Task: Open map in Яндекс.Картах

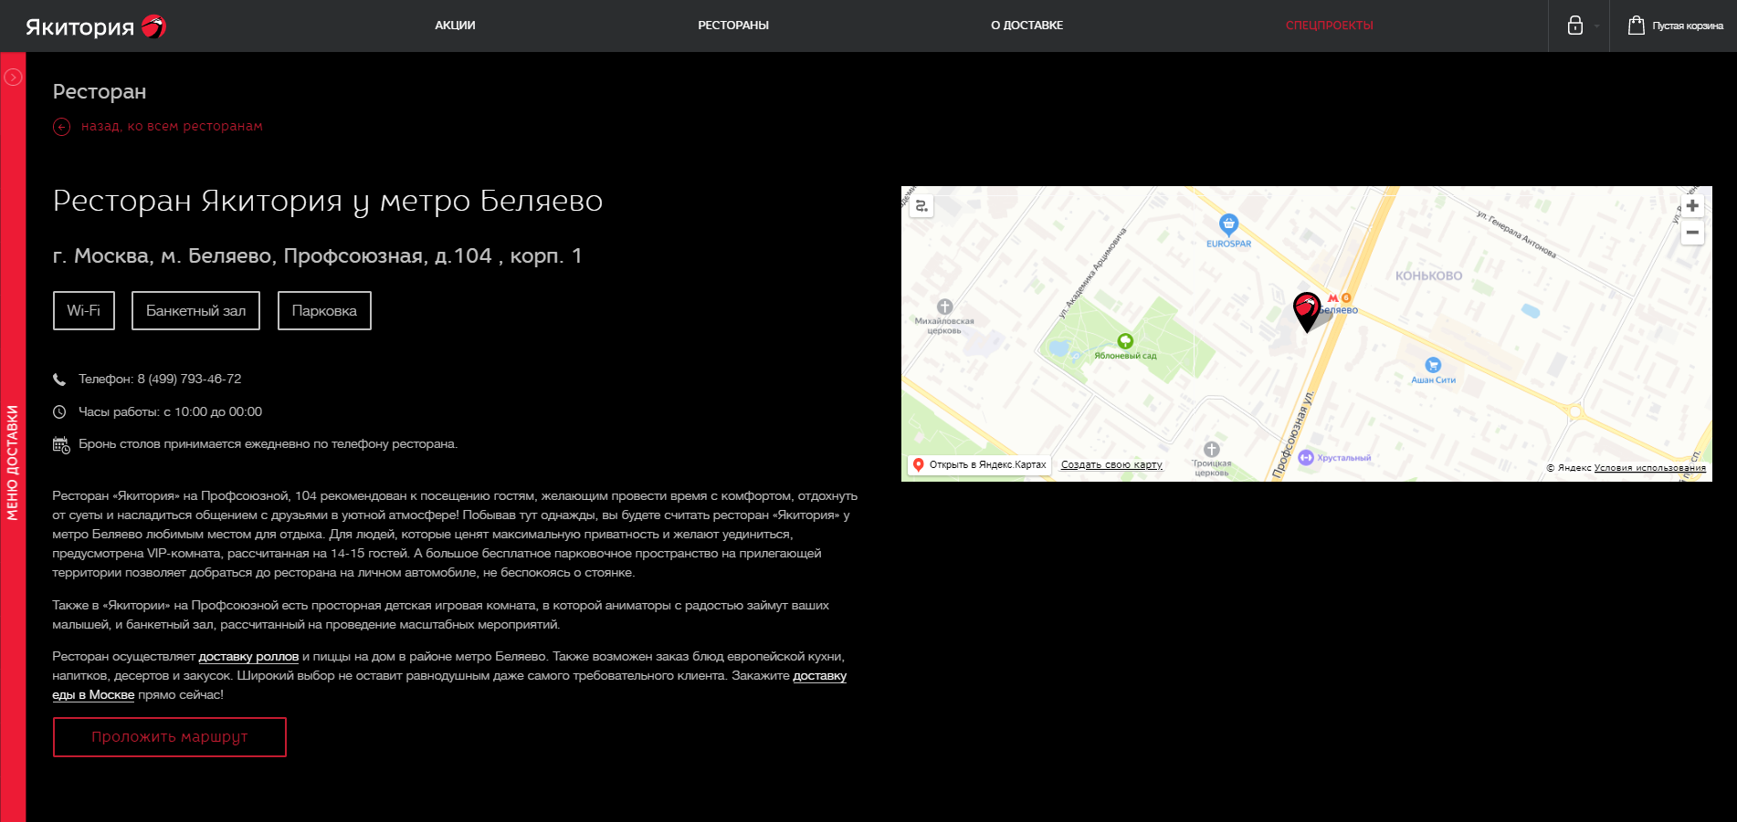Action: coord(980,464)
